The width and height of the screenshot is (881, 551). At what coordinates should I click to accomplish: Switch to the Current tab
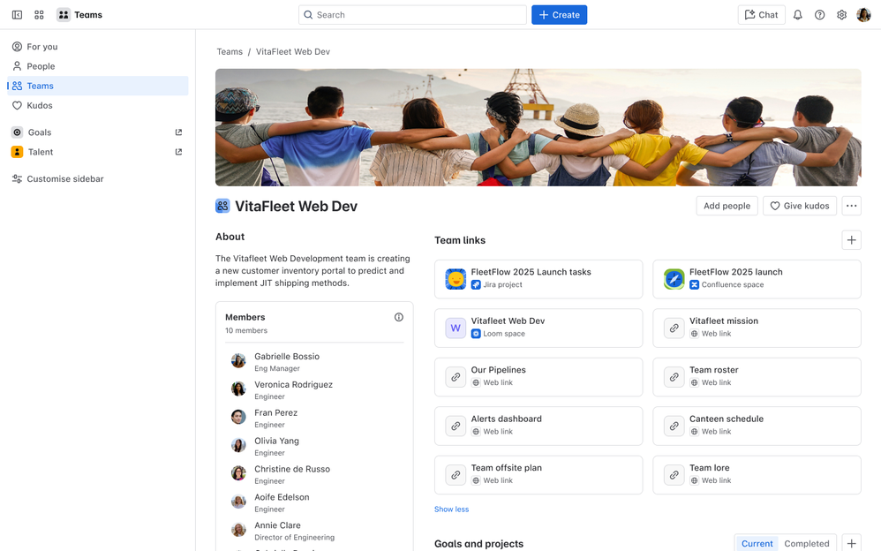tap(757, 544)
